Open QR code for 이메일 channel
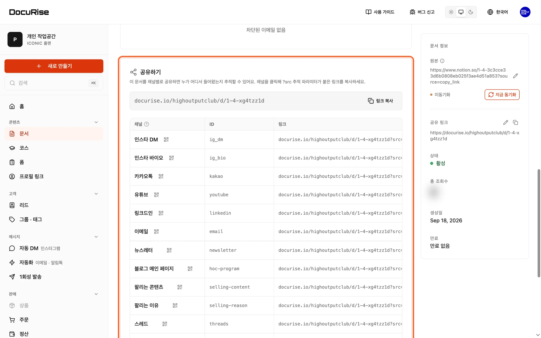The image size is (541, 338). 156,231
